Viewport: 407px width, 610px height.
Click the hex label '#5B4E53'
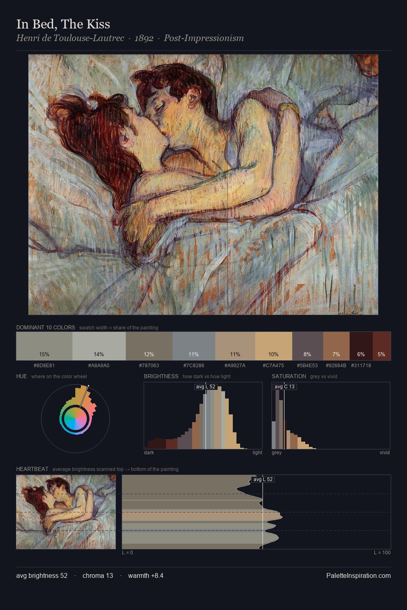(308, 366)
